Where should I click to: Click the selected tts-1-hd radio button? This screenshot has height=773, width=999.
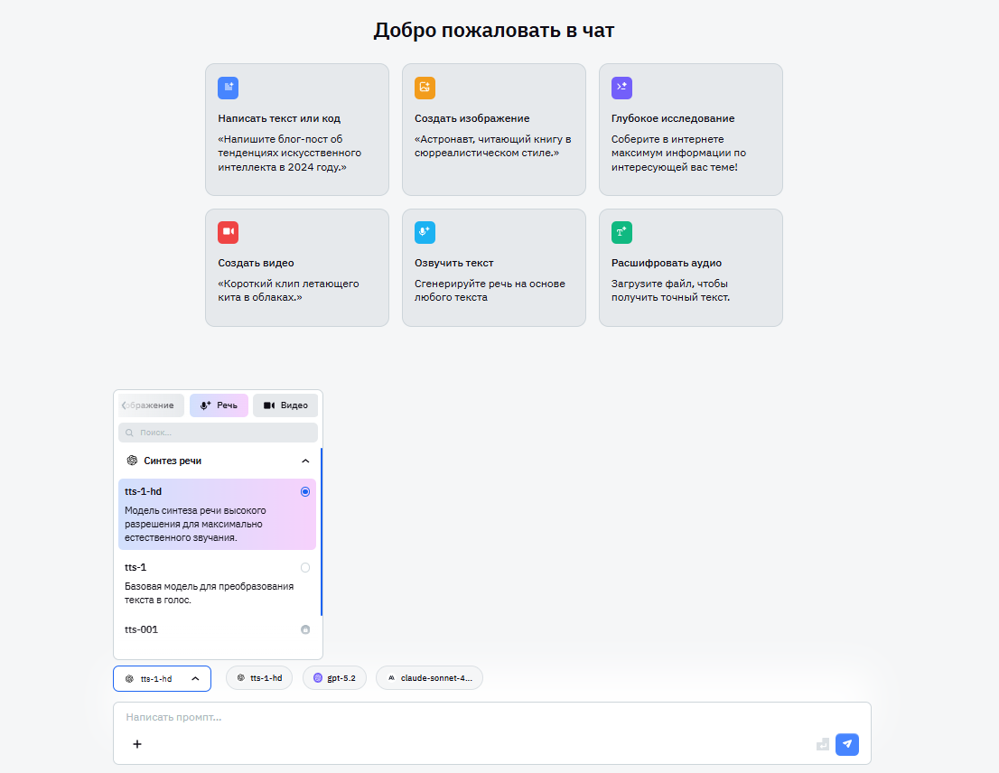pos(305,491)
